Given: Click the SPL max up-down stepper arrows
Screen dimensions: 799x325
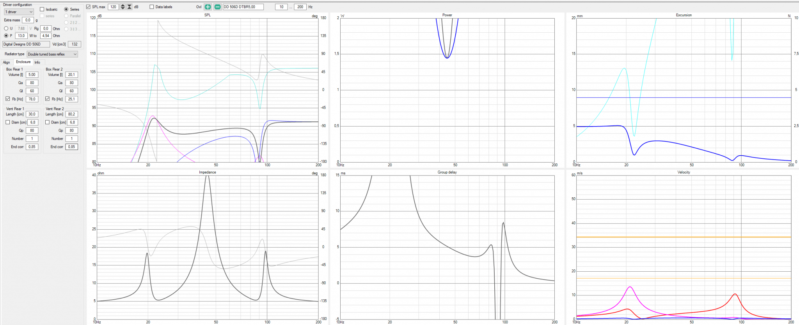Looking at the screenshot, I should (123, 7).
